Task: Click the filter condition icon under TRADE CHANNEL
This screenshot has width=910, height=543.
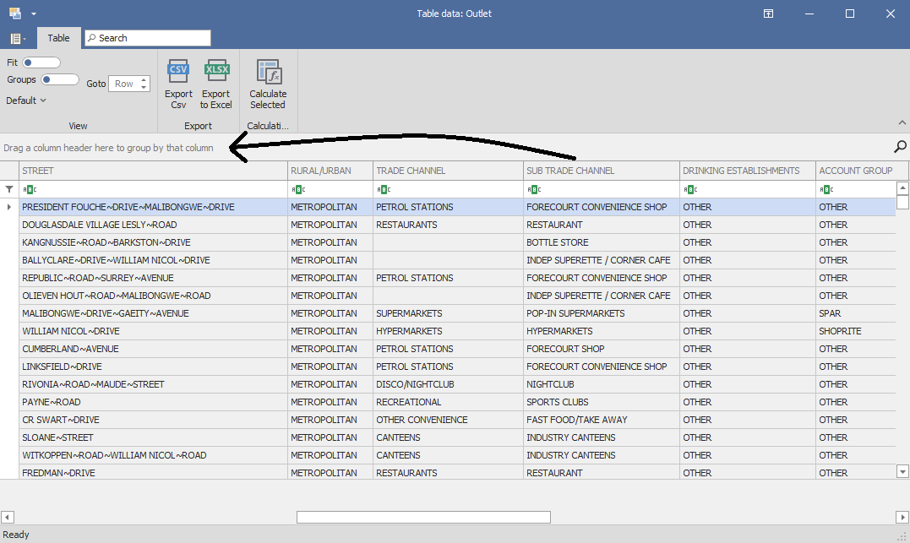Action: (383, 190)
